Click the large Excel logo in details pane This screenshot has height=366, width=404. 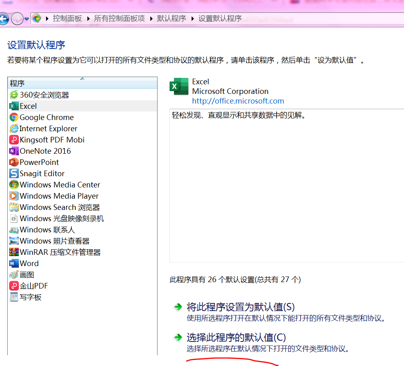tap(179, 86)
